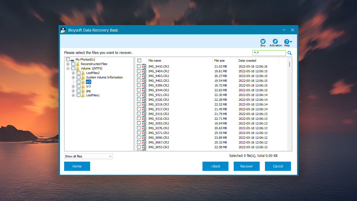This screenshot has height=201, width=357.
Task: Tick the checkbox for IMG_9090.CR2
Action: click(139, 137)
